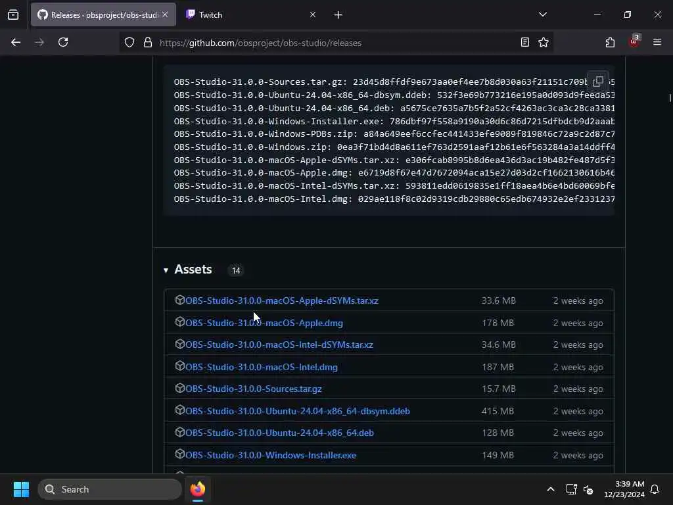Image resolution: width=673 pixels, height=505 pixels.
Task: Click the Assets heading text
Action: click(193, 269)
